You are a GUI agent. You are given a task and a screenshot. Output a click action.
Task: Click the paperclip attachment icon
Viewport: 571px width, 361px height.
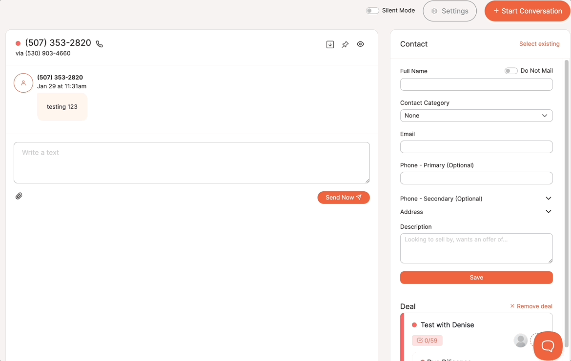(x=19, y=196)
